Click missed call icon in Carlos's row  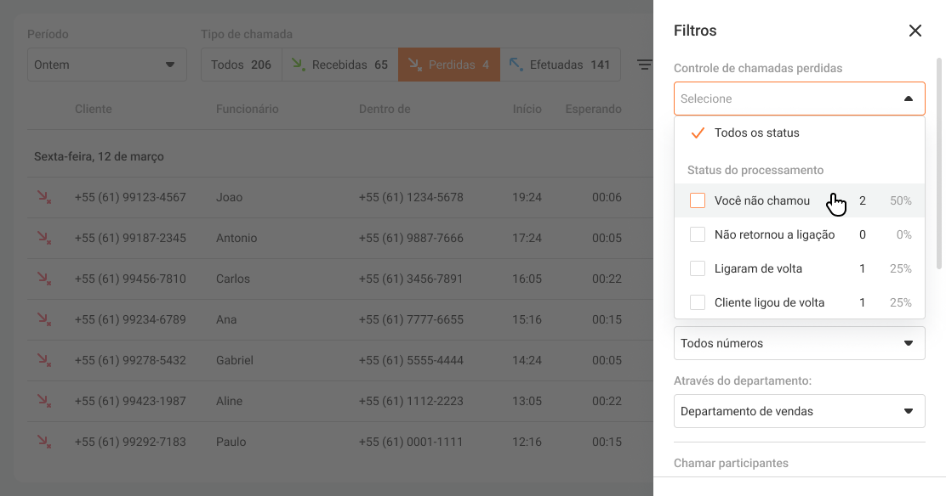(x=43, y=279)
